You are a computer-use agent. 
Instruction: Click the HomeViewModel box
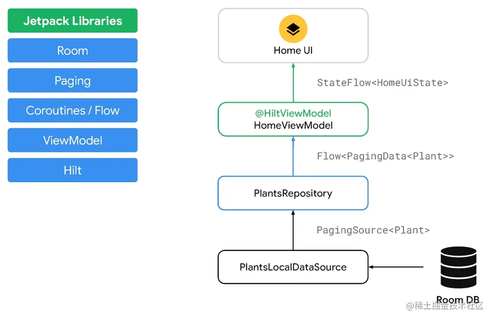point(293,119)
